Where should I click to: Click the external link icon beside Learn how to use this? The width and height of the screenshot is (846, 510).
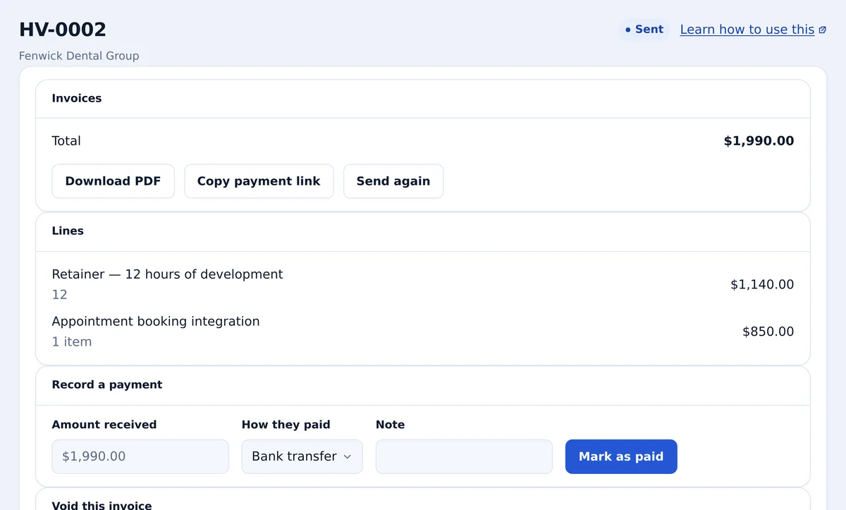pyautogui.click(x=822, y=30)
